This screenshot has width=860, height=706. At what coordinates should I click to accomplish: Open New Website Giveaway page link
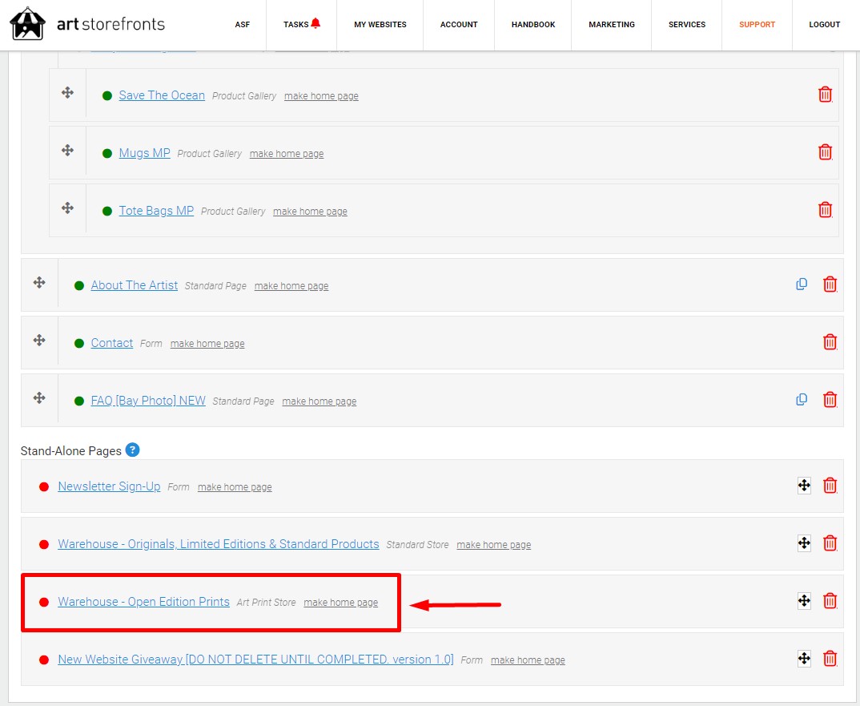pyautogui.click(x=255, y=659)
